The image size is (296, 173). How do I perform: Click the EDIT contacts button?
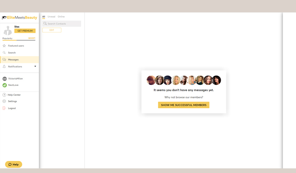[x=52, y=30]
